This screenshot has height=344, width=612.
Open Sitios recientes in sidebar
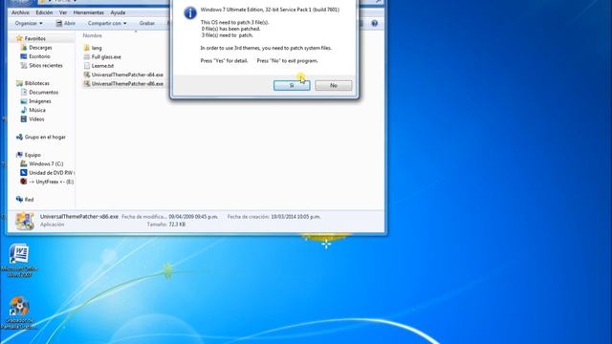click(46, 66)
